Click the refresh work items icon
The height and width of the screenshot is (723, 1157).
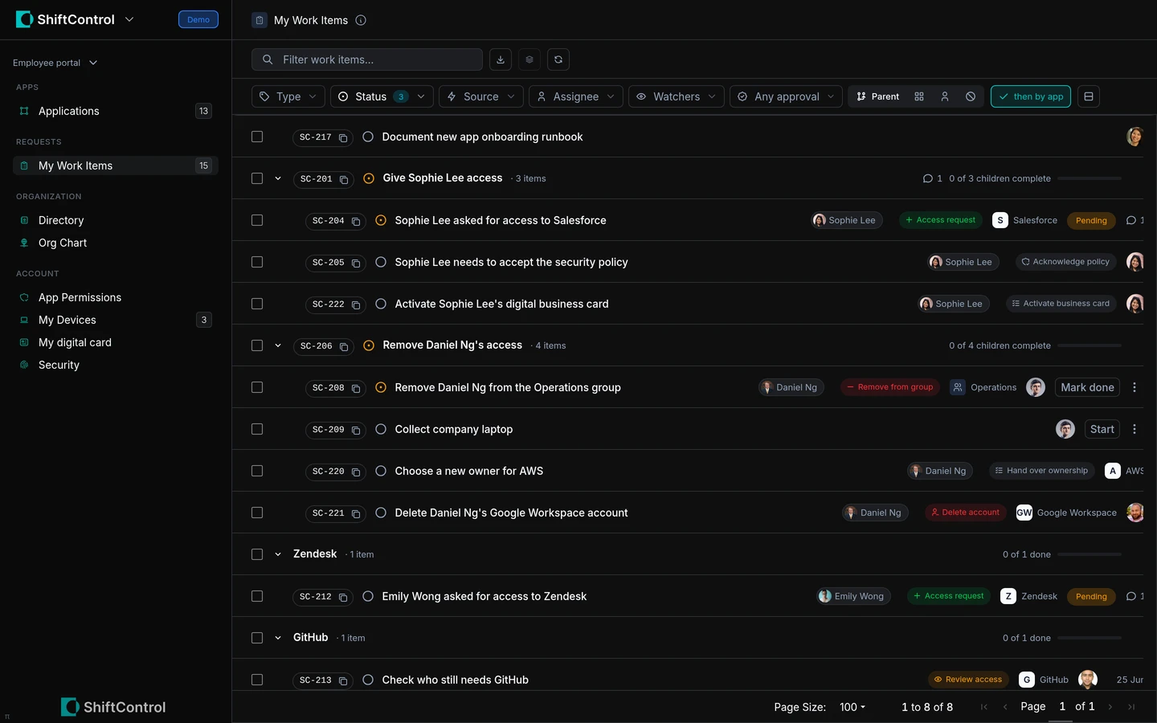click(558, 59)
